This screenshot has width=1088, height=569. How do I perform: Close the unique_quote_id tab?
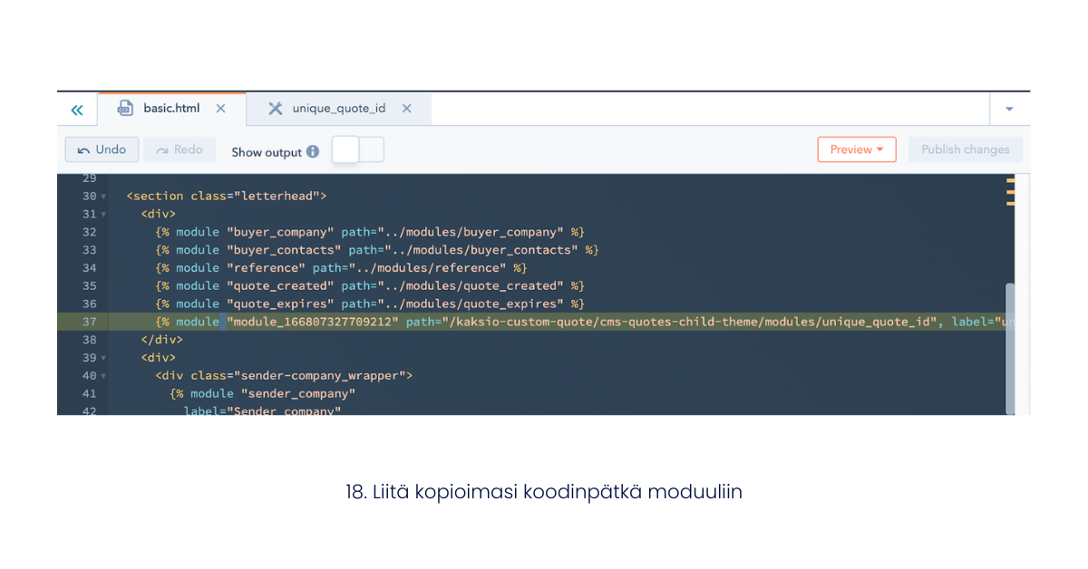click(406, 109)
